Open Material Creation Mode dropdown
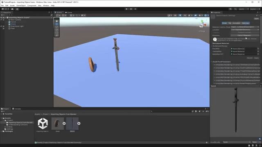 (245, 27)
